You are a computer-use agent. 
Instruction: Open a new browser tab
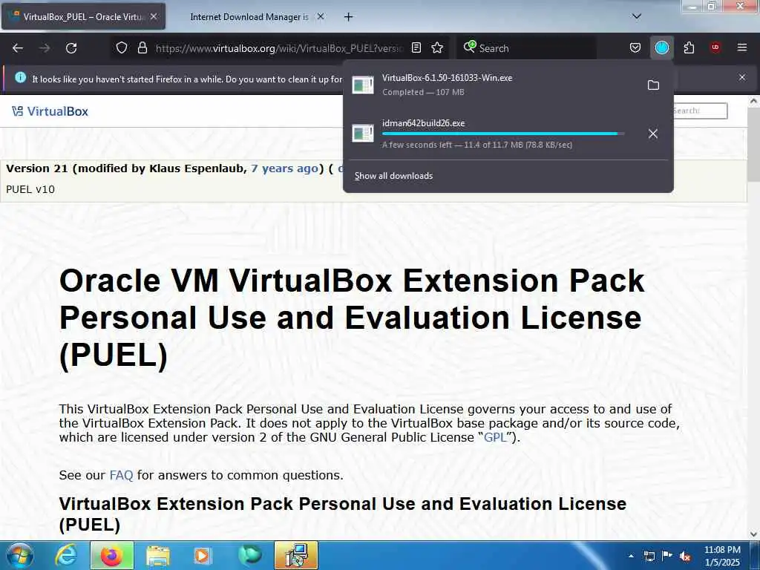point(348,17)
